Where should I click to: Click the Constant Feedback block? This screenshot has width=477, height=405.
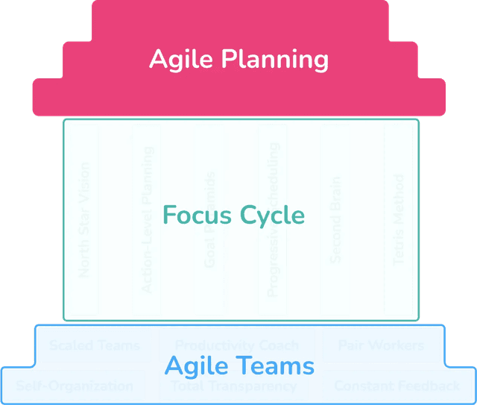(x=397, y=386)
